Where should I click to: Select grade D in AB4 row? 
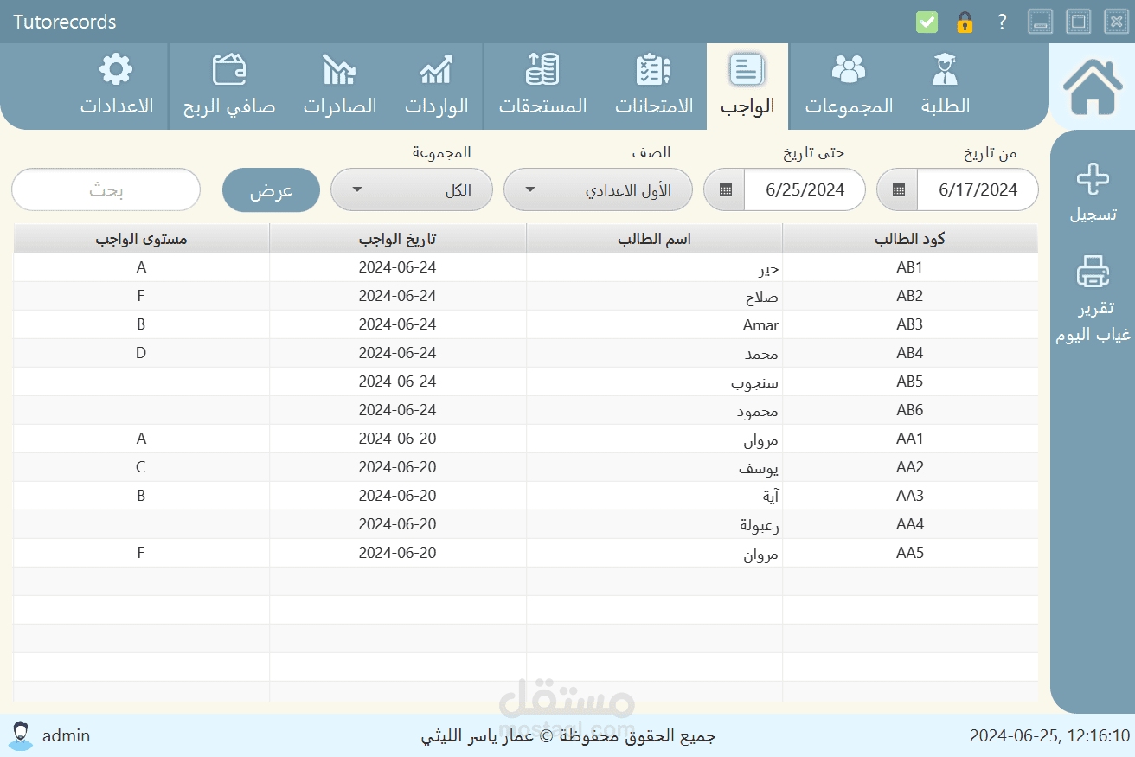click(141, 353)
